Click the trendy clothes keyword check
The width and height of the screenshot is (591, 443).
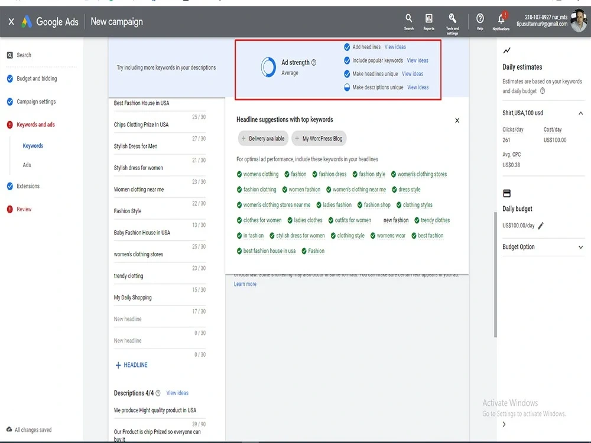pos(417,220)
